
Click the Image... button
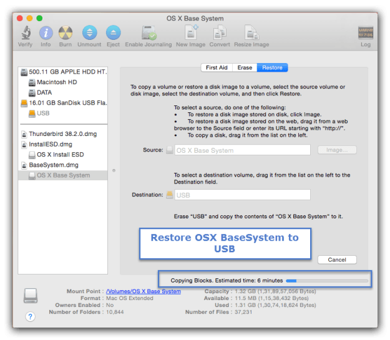pyautogui.click(x=337, y=150)
